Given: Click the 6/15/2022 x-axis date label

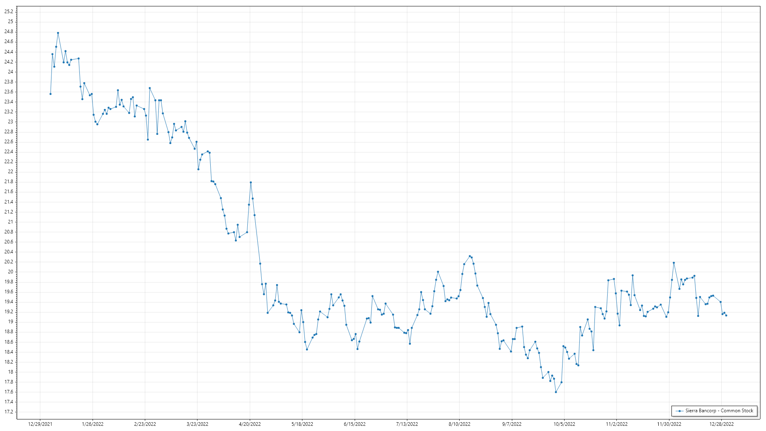Looking at the screenshot, I should [355, 424].
